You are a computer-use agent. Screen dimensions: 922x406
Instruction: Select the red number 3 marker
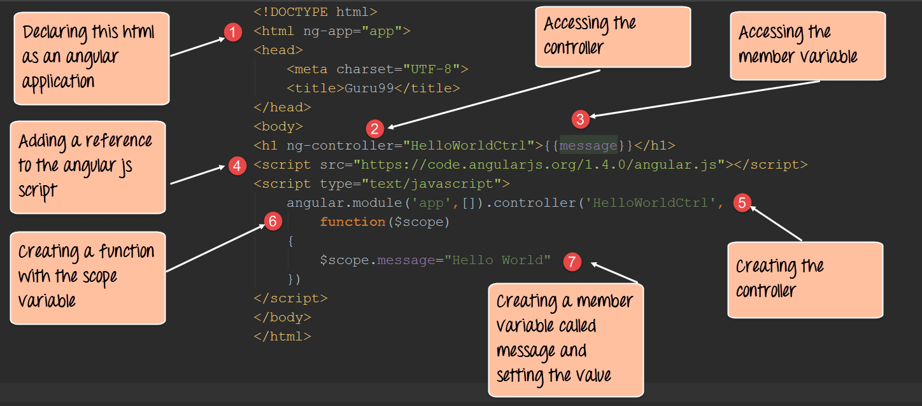(579, 118)
